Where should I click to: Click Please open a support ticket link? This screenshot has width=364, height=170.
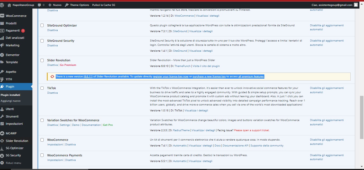252,130
